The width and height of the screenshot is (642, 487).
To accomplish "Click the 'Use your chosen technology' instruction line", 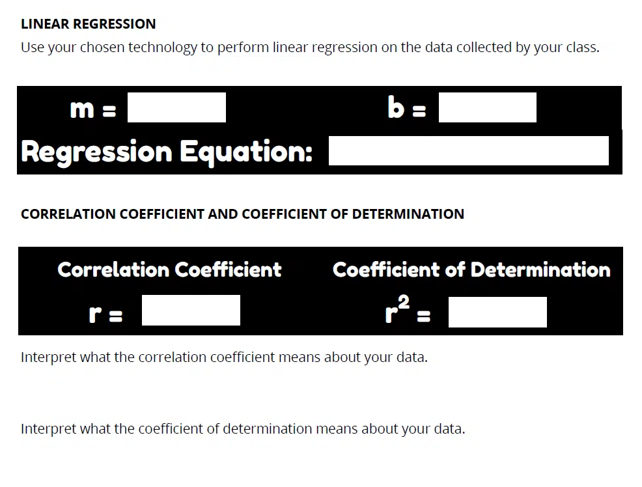I will click(x=310, y=48).
